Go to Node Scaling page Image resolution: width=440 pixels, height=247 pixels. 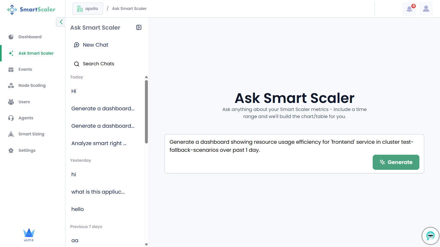coord(32,86)
